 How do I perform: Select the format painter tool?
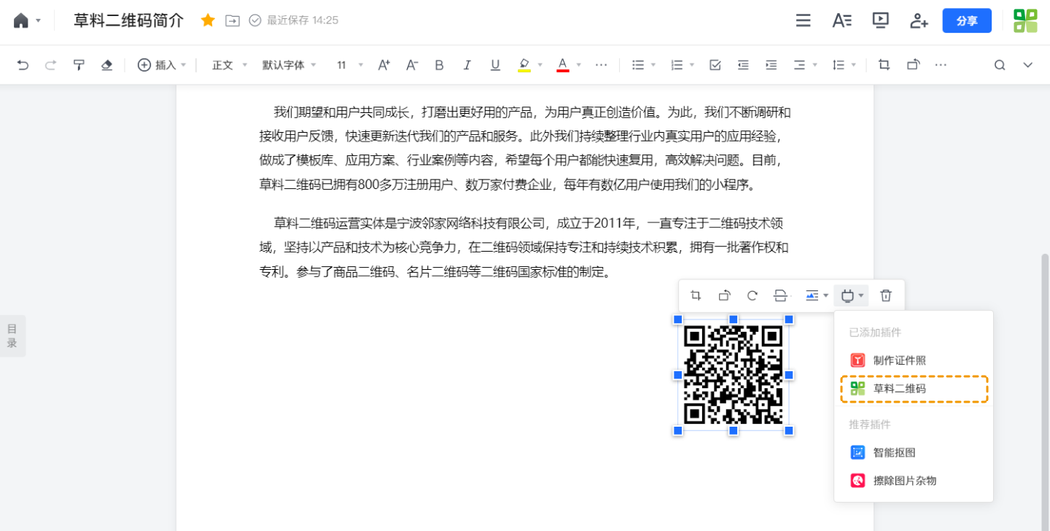pyautogui.click(x=79, y=65)
